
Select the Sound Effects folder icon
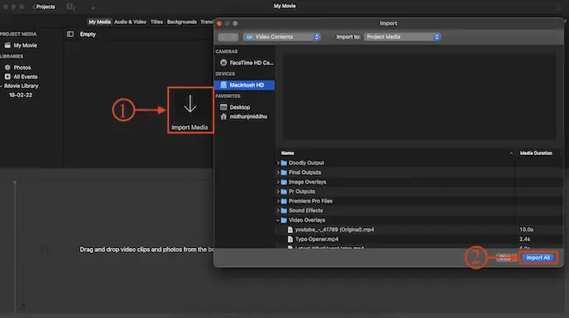(x=284, y=211)
